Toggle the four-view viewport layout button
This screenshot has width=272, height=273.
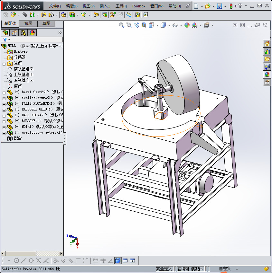(133, 260)
